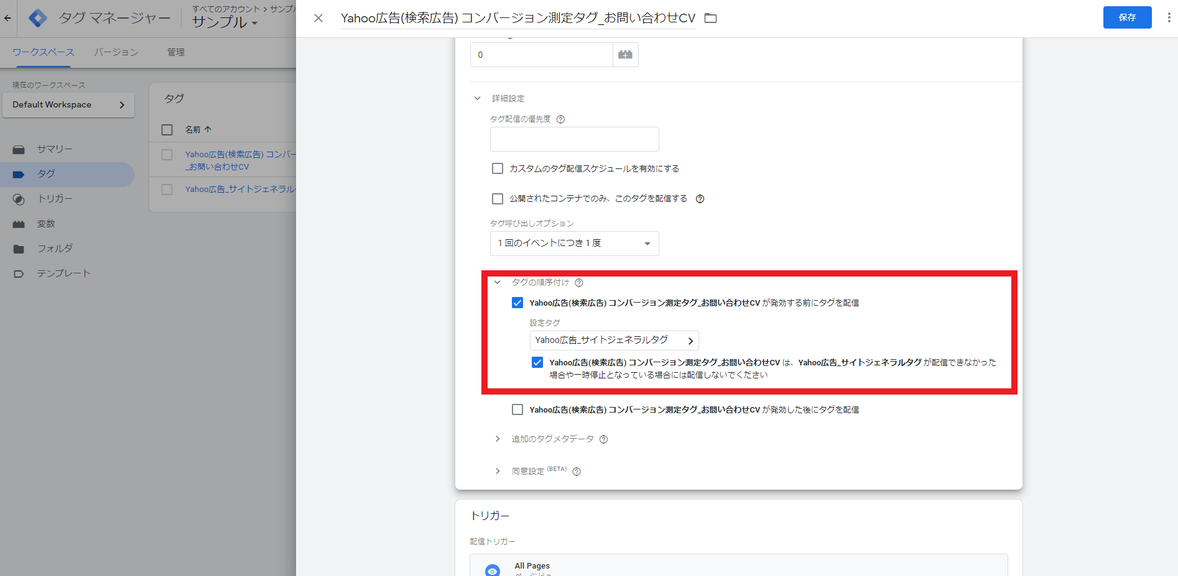The width and height of the screenshot is (1178, 576).
Task: Click the トリガー sidebar icon
Action: (19, 199)
